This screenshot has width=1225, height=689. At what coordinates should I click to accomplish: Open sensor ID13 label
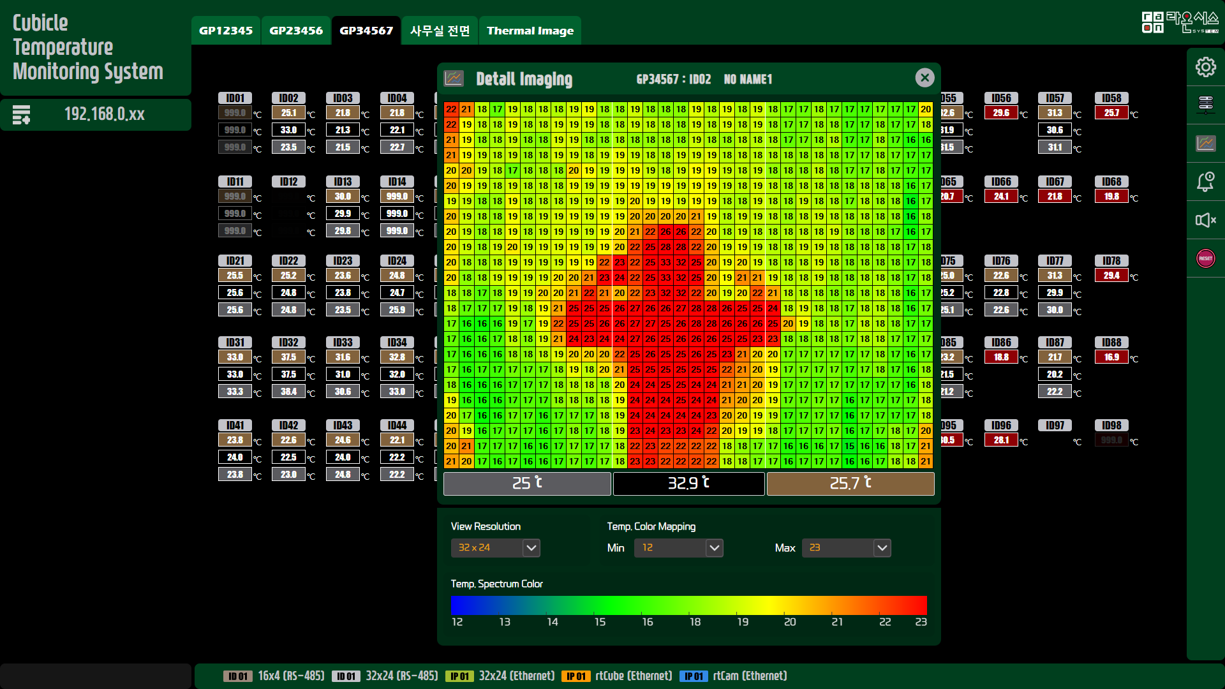click(343, 181)
